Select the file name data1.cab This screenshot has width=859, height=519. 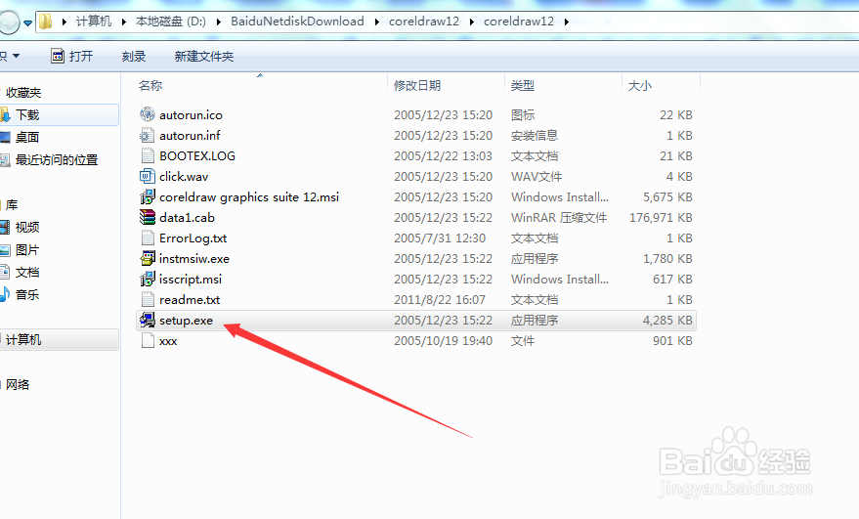pyautogui.click(x=187, y=218)
